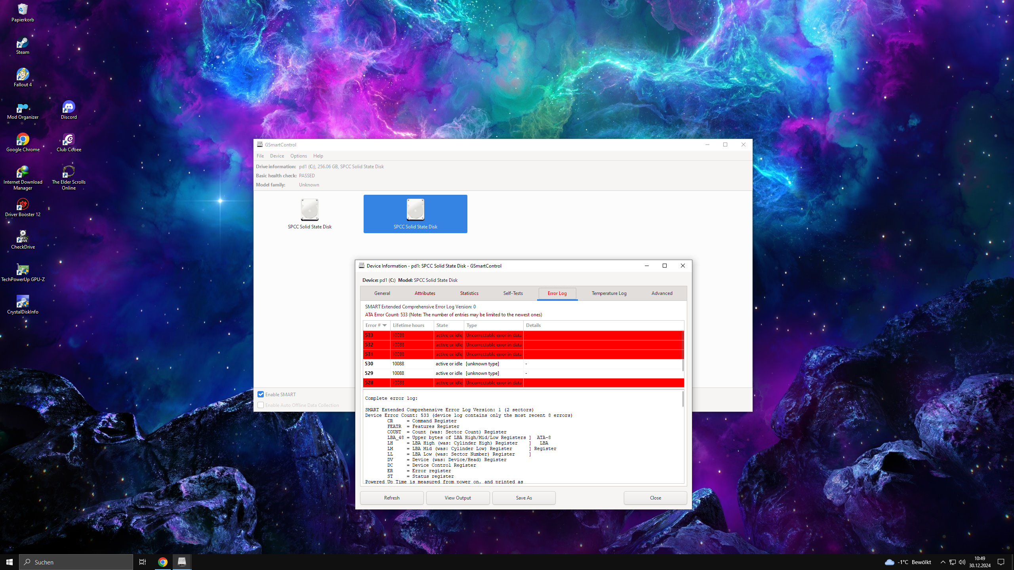Click the Chrome icon in the taskbar
This screenshot has height=570, width=1014.
[162, 562]
